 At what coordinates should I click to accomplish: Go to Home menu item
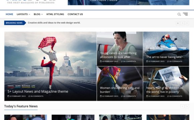[9, 14]
